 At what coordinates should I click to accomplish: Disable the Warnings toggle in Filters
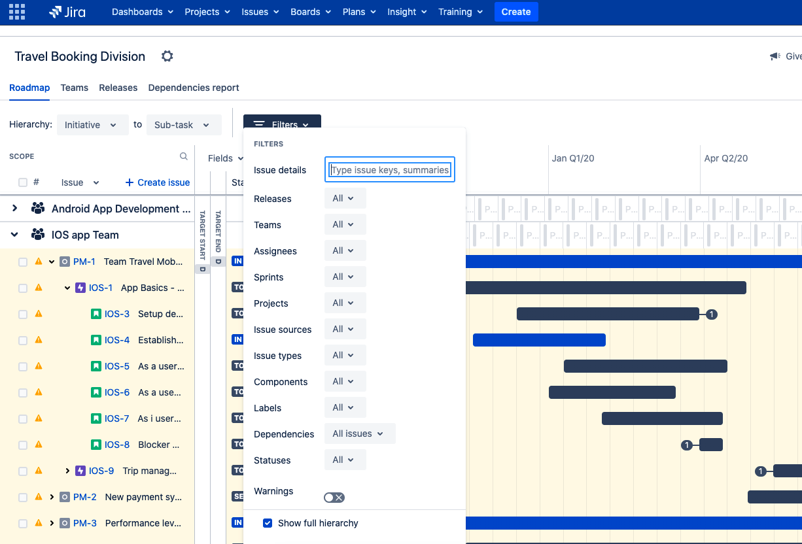(x=334, y=497)
